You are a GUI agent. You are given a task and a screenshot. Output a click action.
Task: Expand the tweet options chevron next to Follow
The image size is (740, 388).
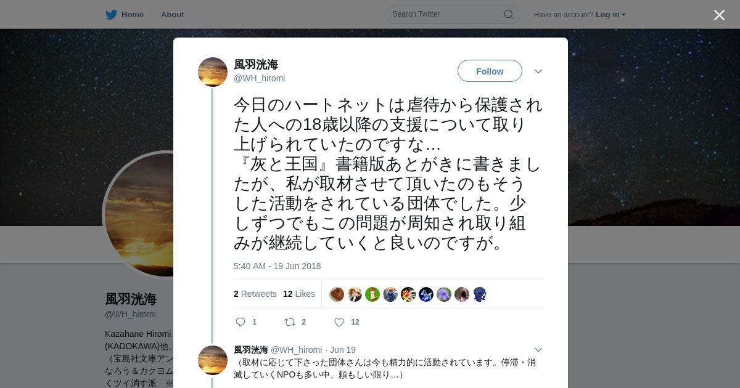[538, 71]
